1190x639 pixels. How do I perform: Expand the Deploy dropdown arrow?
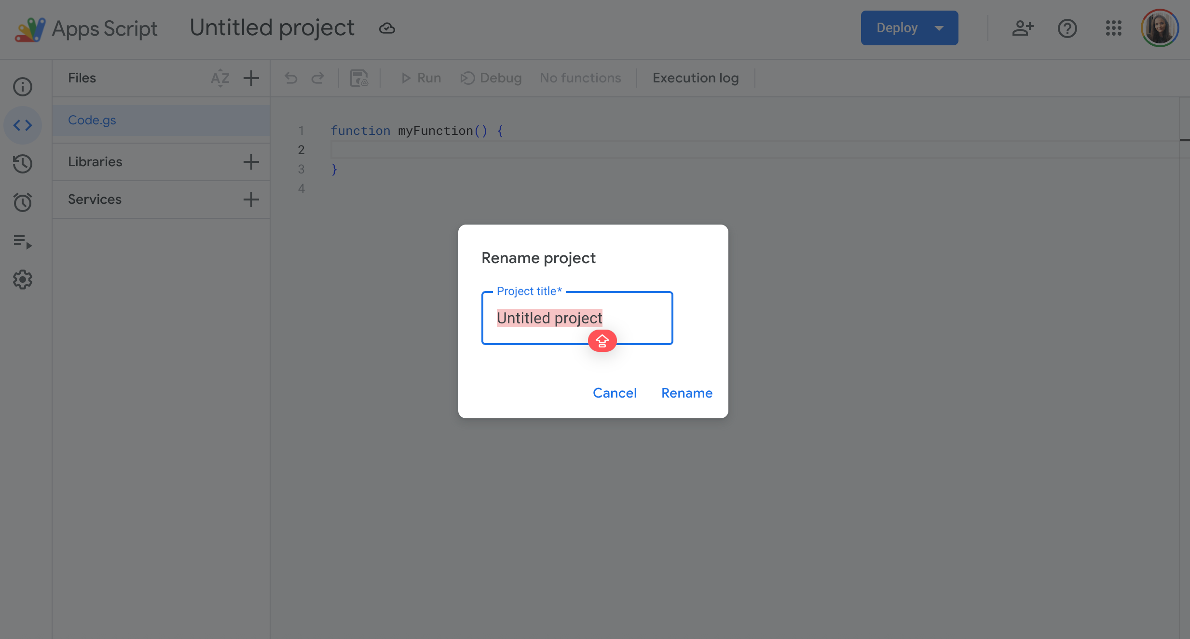939,28
